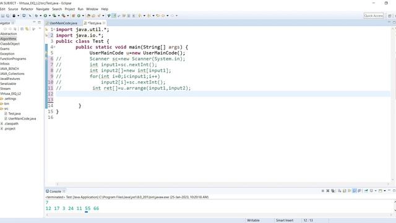Select the Algorithms project in Navigator
396x223 pixels.
point(8,38)
